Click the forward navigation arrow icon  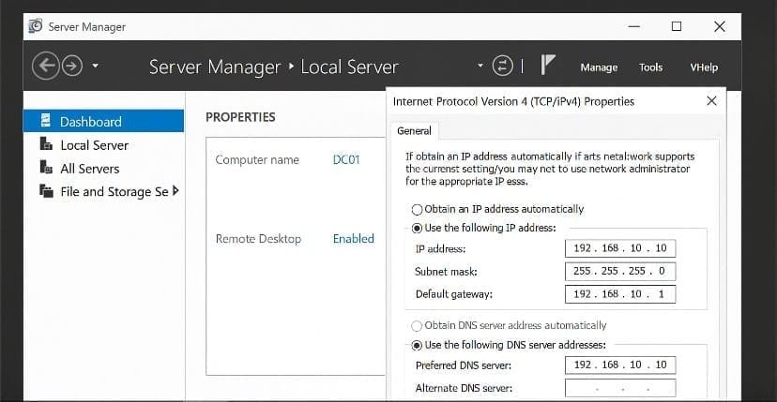point(72,66)
